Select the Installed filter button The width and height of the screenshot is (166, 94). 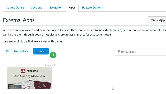pyautogui.click(x=41, y=51)
